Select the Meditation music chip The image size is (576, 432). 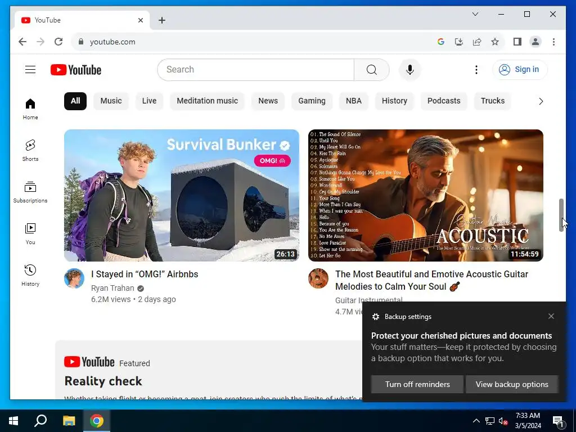point(207,101)
